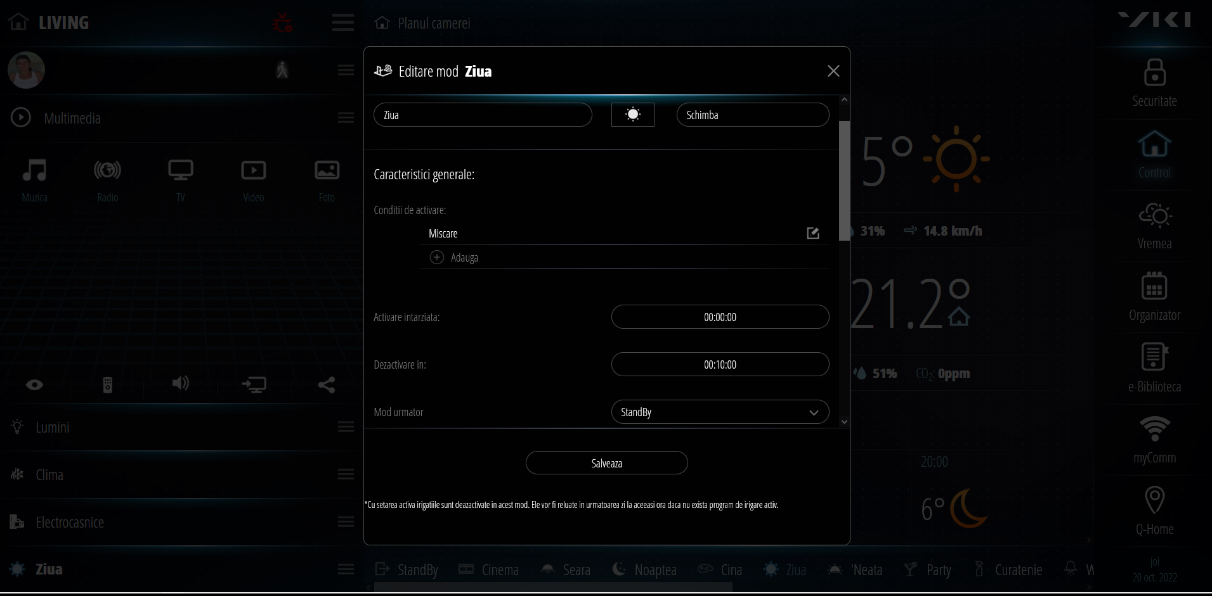Click the plus icon next to Adauga
This screenshot has height=596, width=1212.
pyautogui.click(x=437, y=257)
